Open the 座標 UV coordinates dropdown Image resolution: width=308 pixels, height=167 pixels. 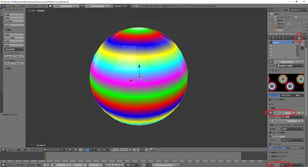pos(292,165)
